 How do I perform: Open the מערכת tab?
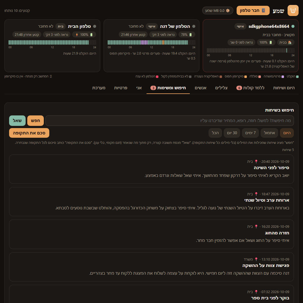point(99,88)
